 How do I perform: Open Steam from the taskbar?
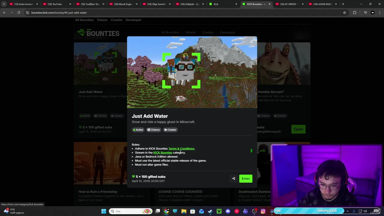[210, 211]
